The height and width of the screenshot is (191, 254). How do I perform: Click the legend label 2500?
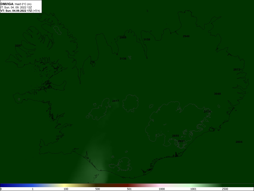point(225,189)
